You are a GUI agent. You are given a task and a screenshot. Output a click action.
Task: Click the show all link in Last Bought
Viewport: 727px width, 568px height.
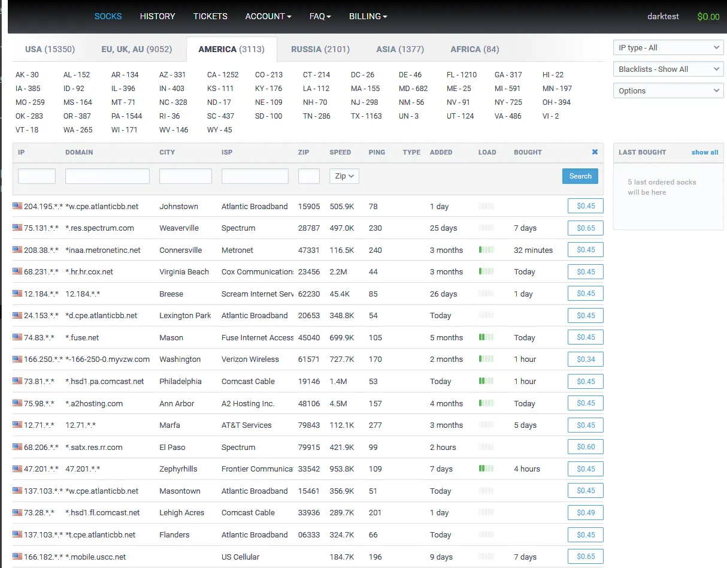tap(704, 152)
